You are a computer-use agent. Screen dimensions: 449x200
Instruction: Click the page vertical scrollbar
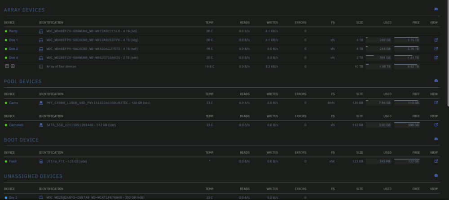pyautogui.click(x=447, y=53)
